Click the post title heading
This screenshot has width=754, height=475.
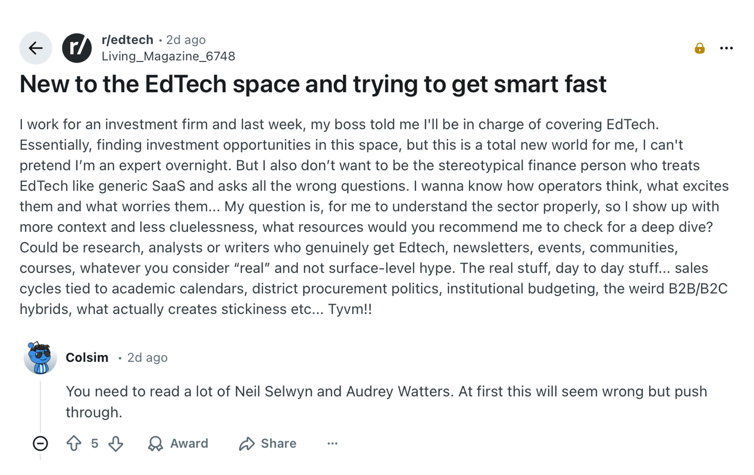point(313,84)
